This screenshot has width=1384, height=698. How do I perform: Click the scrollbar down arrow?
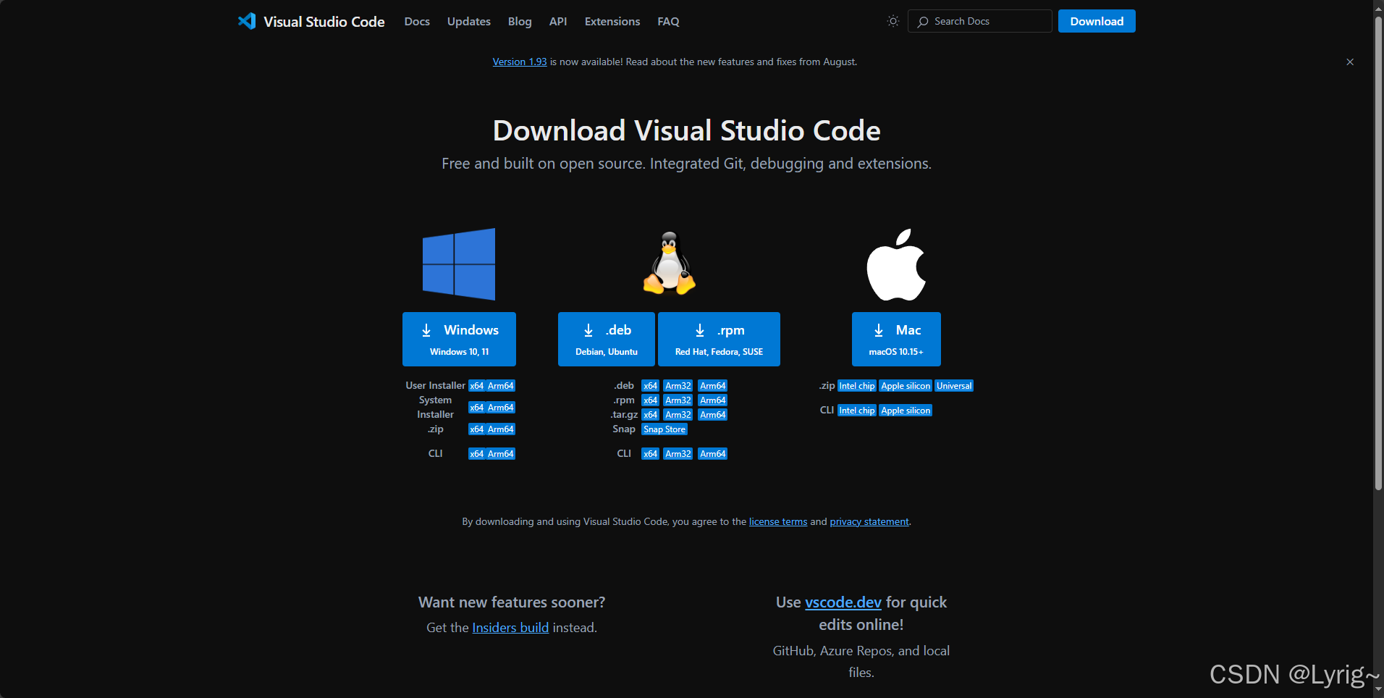pyautogui.click(x=1378, y=691)
